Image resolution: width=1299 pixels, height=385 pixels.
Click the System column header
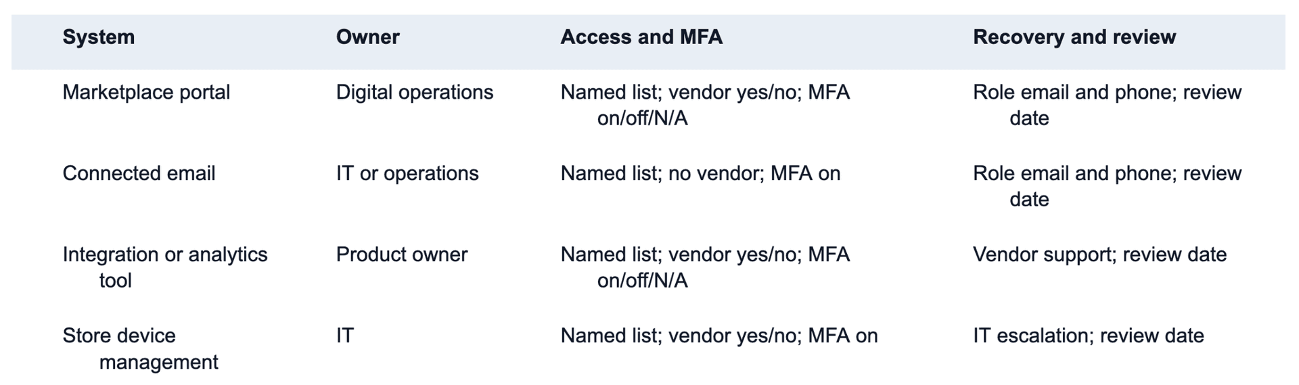point(99,37)
